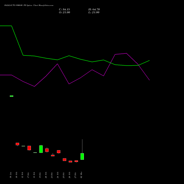Click the red candle for 10 Feb

[17, 144]
